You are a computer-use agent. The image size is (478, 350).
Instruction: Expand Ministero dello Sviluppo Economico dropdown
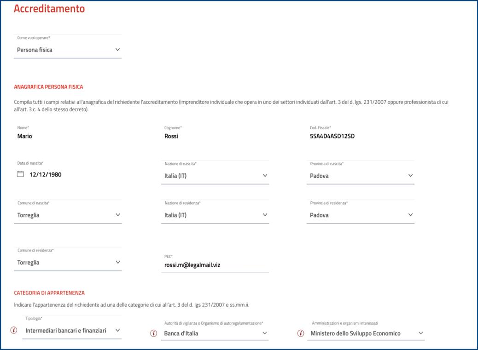coord(366,333)
